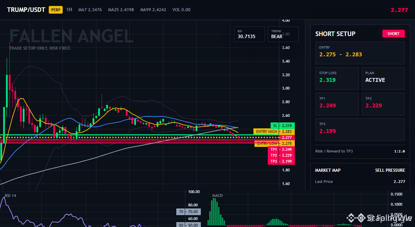Click the ENTRY LOW 2.275 chart tag

point(274,143)
